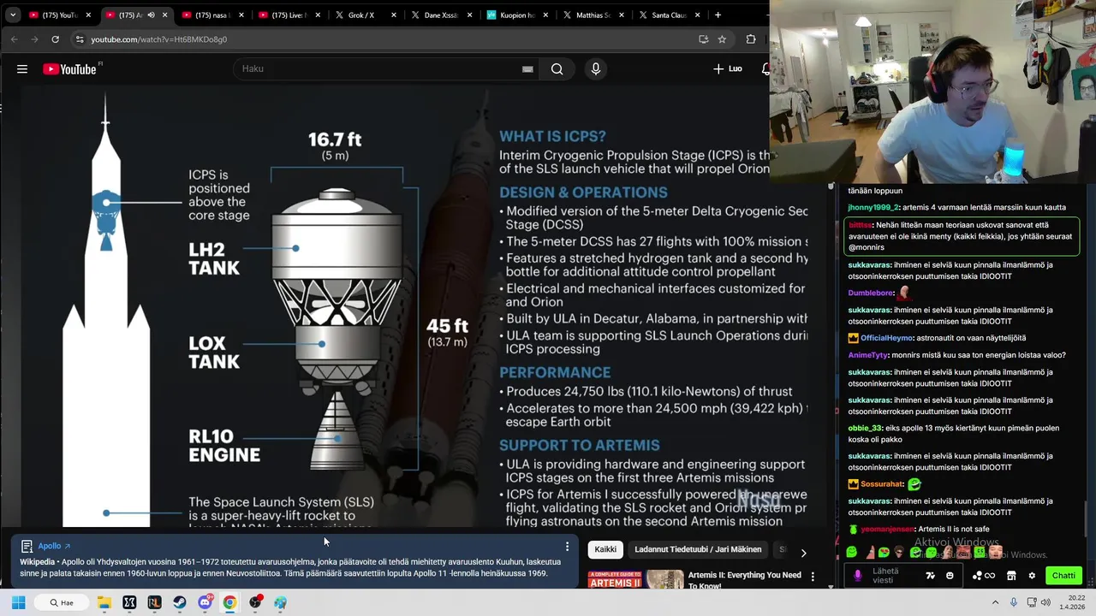Click the Luo create button
Screen dimensions: 1096x616
tap(728, 68)
